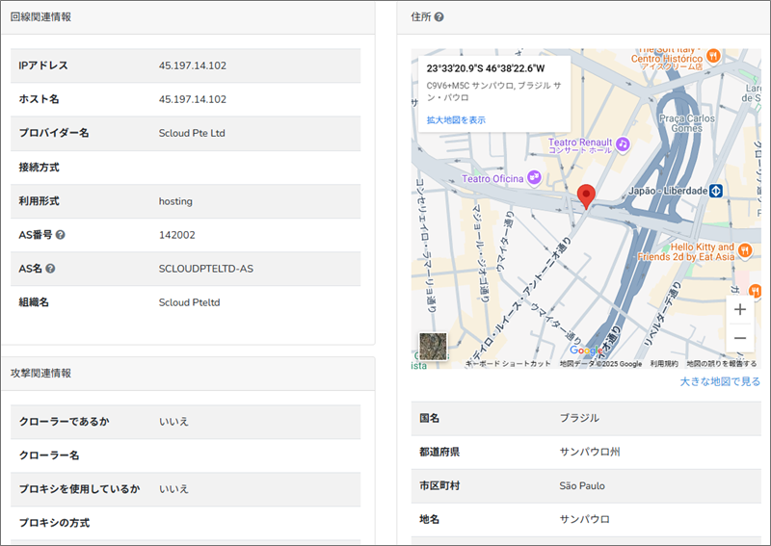Click the AS name SCLOUDPTELTD-AS
Image resolution: width=771 pixels, height=546 pixels.
206,269
